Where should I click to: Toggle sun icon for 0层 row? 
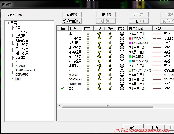click(100, 33)
